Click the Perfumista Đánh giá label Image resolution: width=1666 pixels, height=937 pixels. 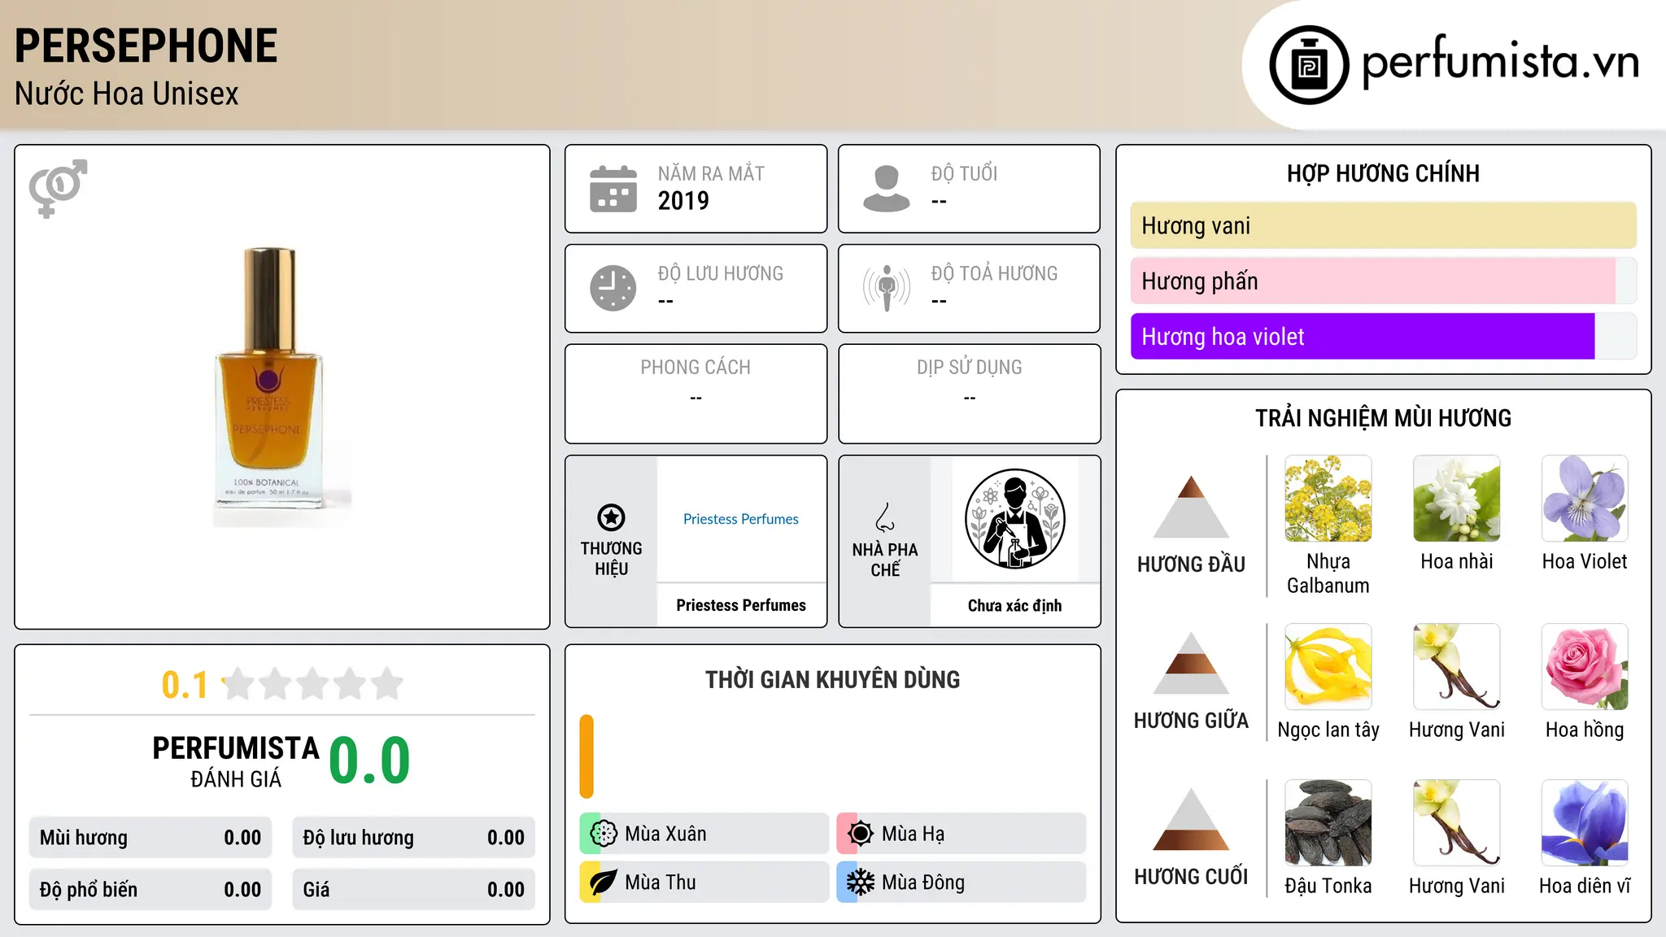point(236,762)
